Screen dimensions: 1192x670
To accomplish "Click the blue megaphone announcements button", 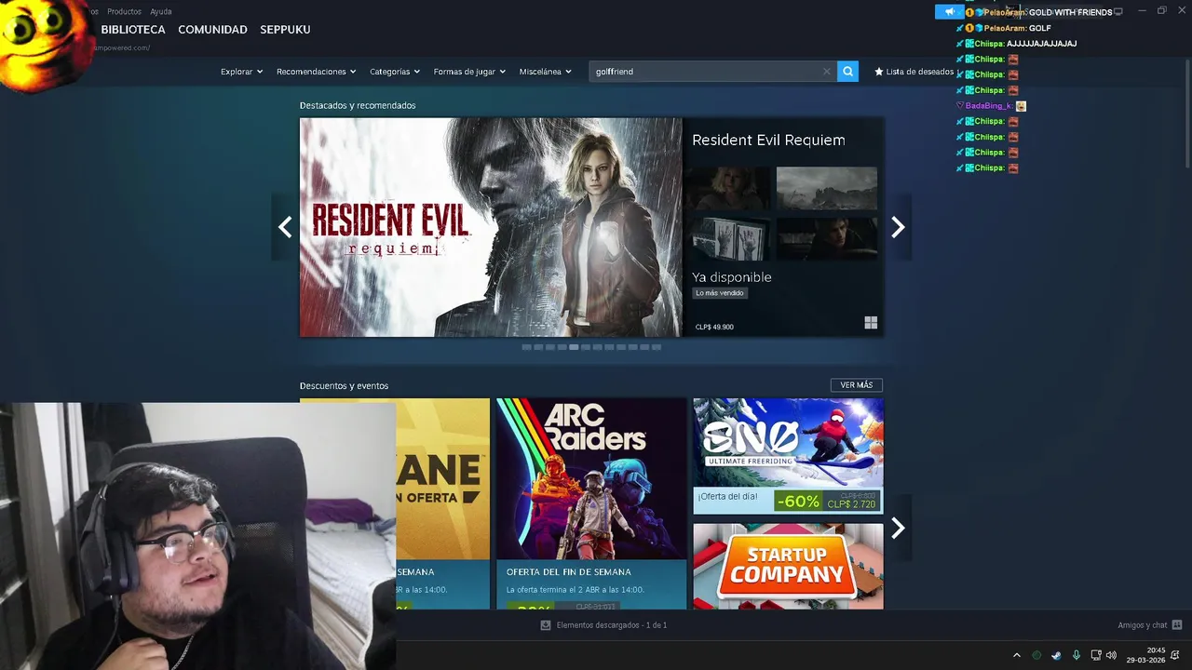I will [x=949, y=12].
